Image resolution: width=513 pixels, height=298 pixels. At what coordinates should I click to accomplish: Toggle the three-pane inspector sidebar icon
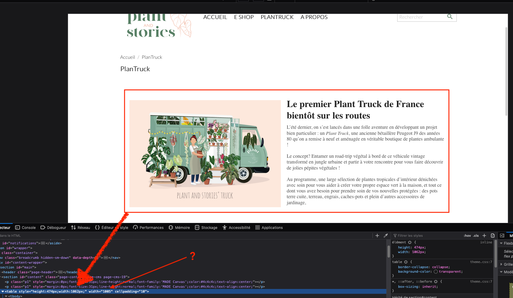click(x=502, y=236)
